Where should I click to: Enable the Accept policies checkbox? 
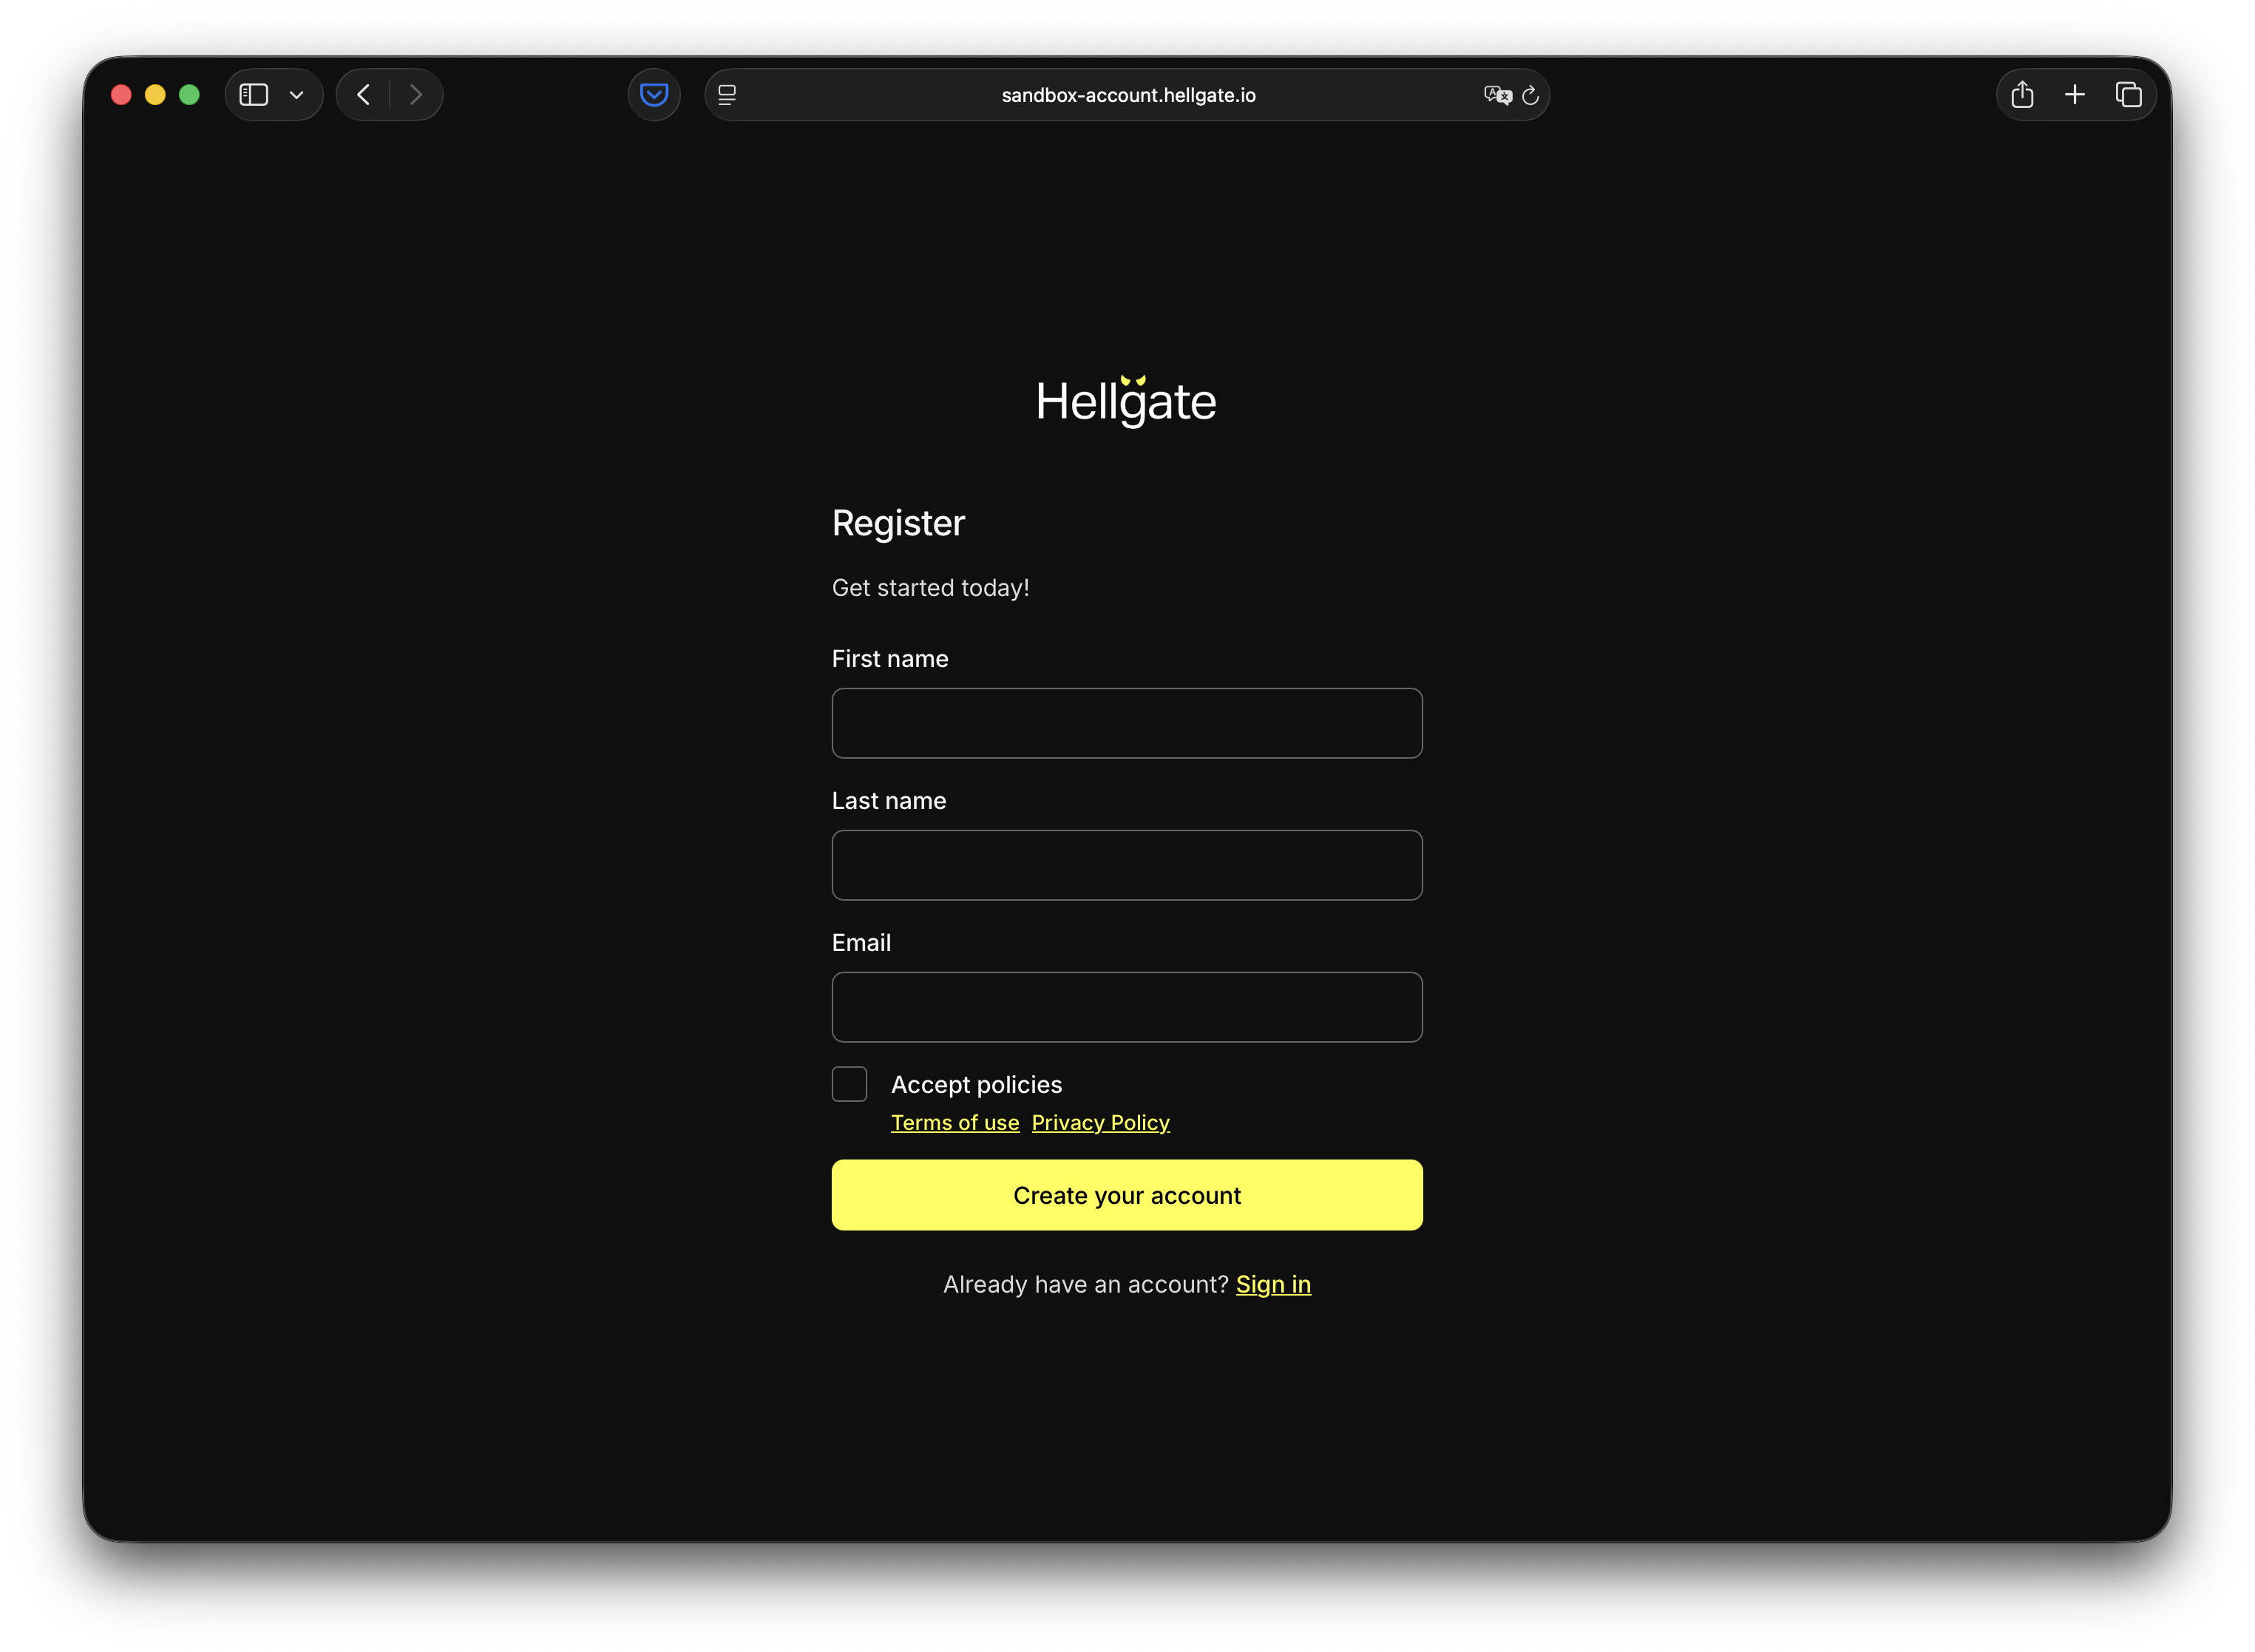[849, 1084]
